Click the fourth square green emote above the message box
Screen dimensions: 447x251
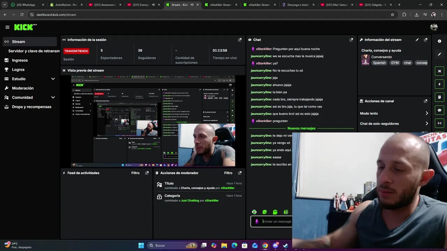click(x=286, y=212)
